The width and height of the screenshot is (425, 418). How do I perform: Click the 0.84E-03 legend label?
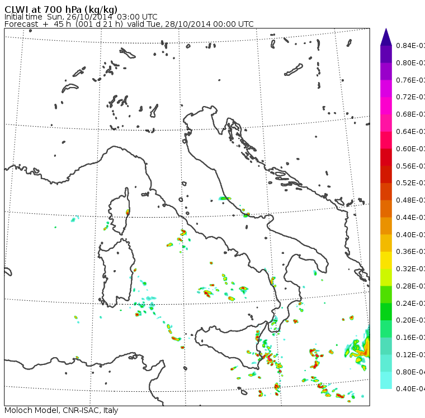(410, 45)
